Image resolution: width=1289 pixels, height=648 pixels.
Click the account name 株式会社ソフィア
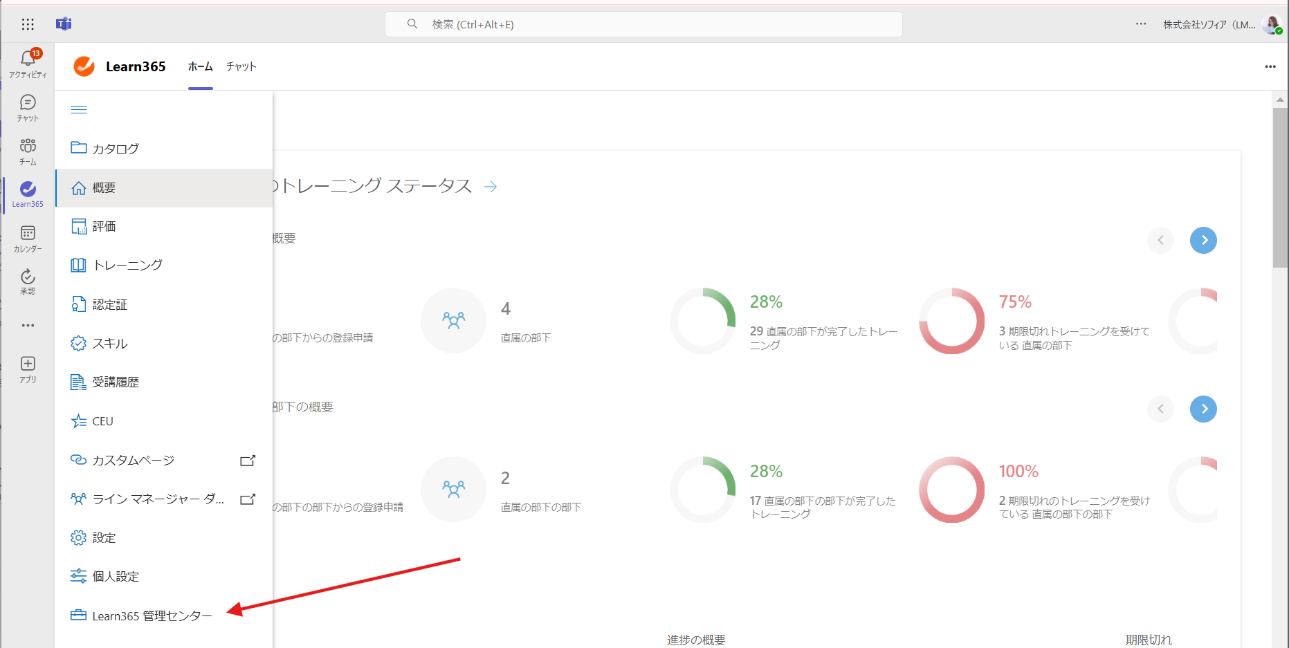coord(1209,25)
